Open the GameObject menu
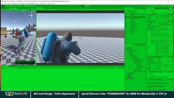Image resolution: width=174 pixels, height=98 pixels. tap(14, 4)
